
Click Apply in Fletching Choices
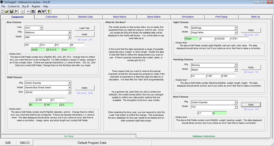pyautogui.click(x=251, y=67)
